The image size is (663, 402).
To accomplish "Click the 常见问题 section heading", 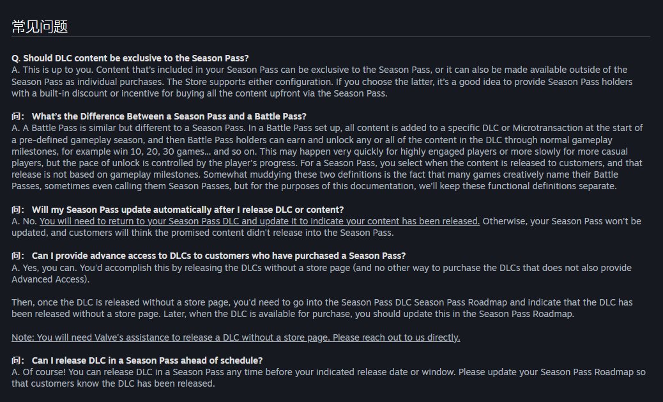I will coord(40,26).
